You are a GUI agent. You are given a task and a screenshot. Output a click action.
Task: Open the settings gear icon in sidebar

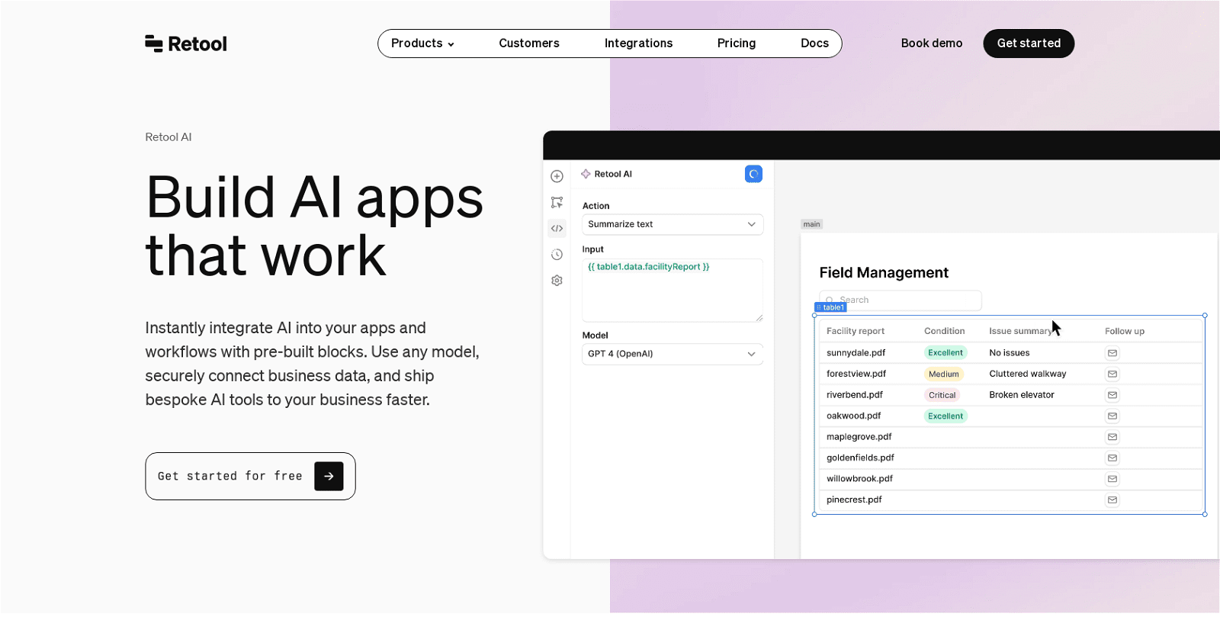pyautogui.click(x=557, y=281)
